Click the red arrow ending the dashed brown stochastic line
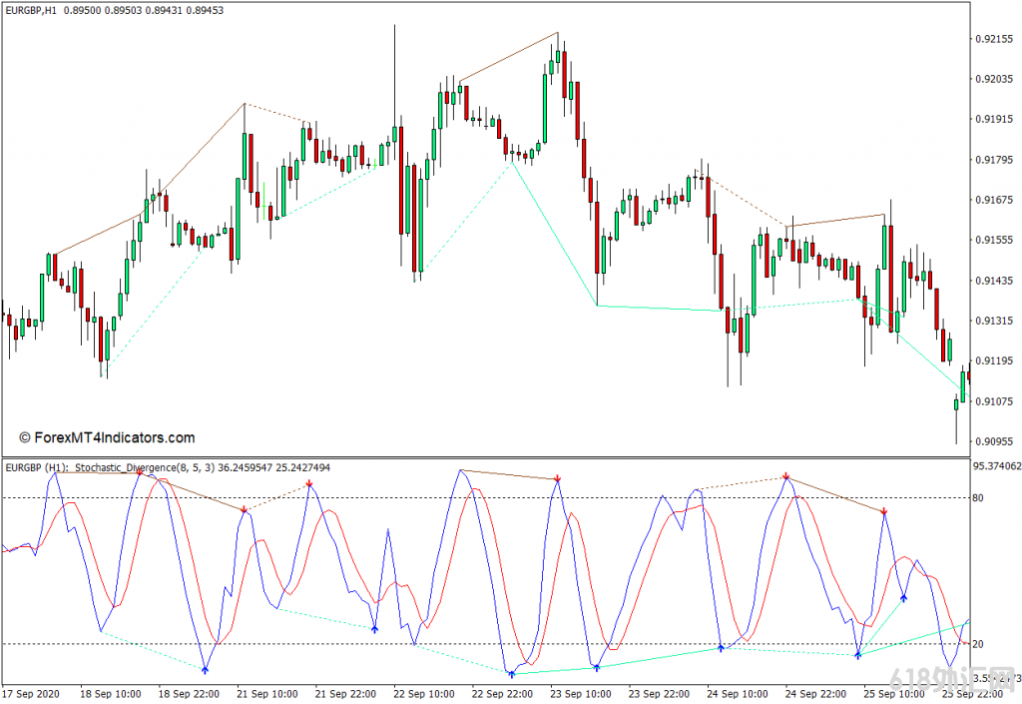Image resolution: width=1022 pixels, height=704 pixels. 309,483
